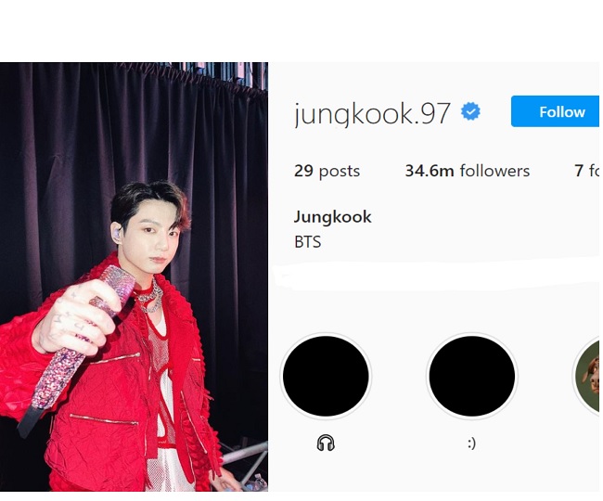Click the blue verified badge
Image resolution: width=603 pixels, height=501 pixels.
pos(470,112)
